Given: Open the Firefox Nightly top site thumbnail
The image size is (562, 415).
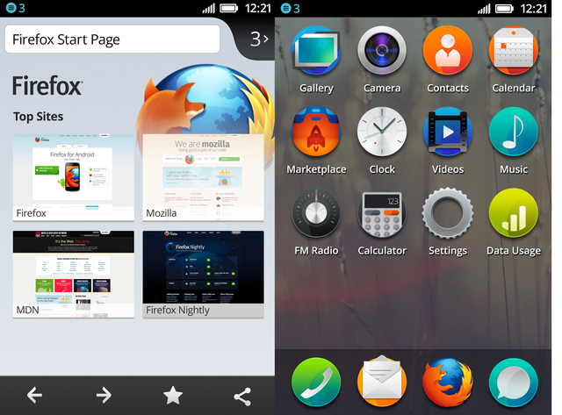Looking at the screenshot, I should point(203,274).
